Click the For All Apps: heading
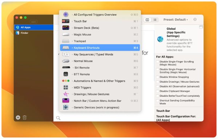This screenshot has height=139, width=218. pyautogui.click(x=165, y=57)
